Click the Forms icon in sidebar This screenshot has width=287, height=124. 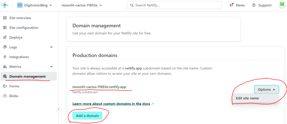[x=5, y=86]
